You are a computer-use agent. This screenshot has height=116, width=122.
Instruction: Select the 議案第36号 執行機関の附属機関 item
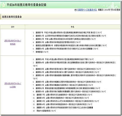point(71,91)
